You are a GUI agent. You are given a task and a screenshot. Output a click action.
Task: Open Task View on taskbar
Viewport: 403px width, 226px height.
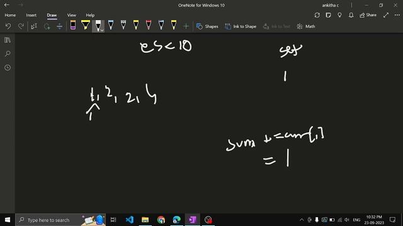[113, 220]
